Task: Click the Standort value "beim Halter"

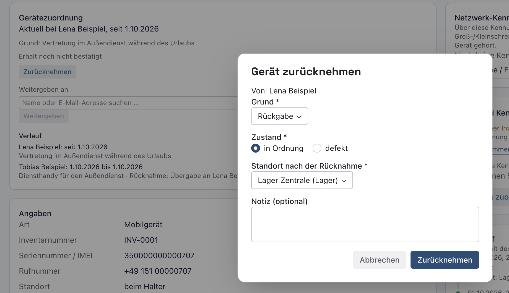Action: click(x=145, y=286)
